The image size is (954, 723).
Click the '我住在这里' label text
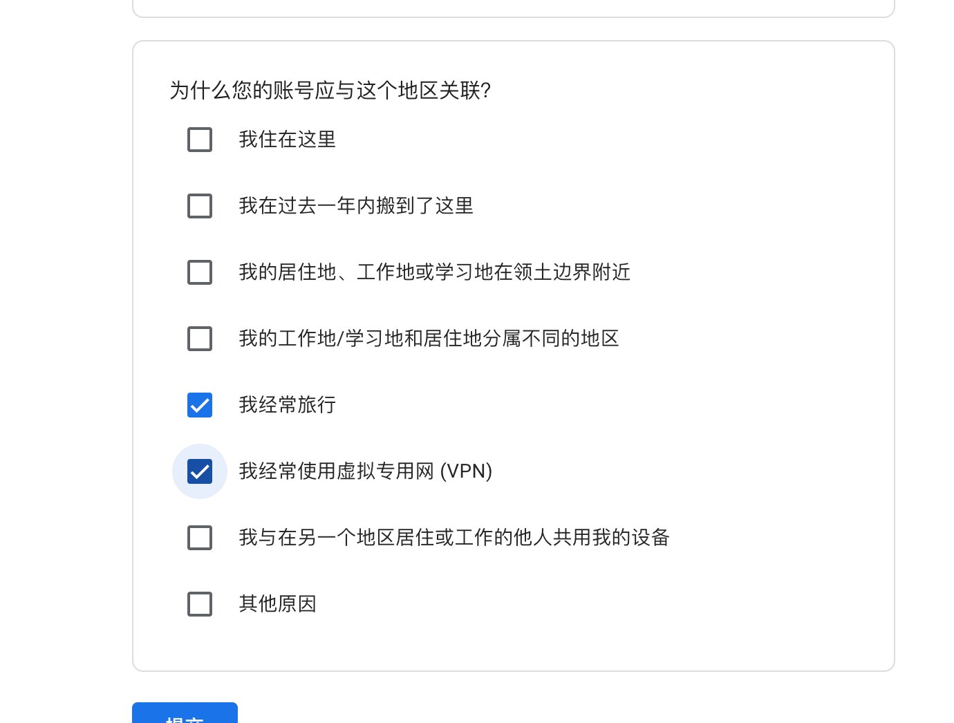tap(287, 140)
